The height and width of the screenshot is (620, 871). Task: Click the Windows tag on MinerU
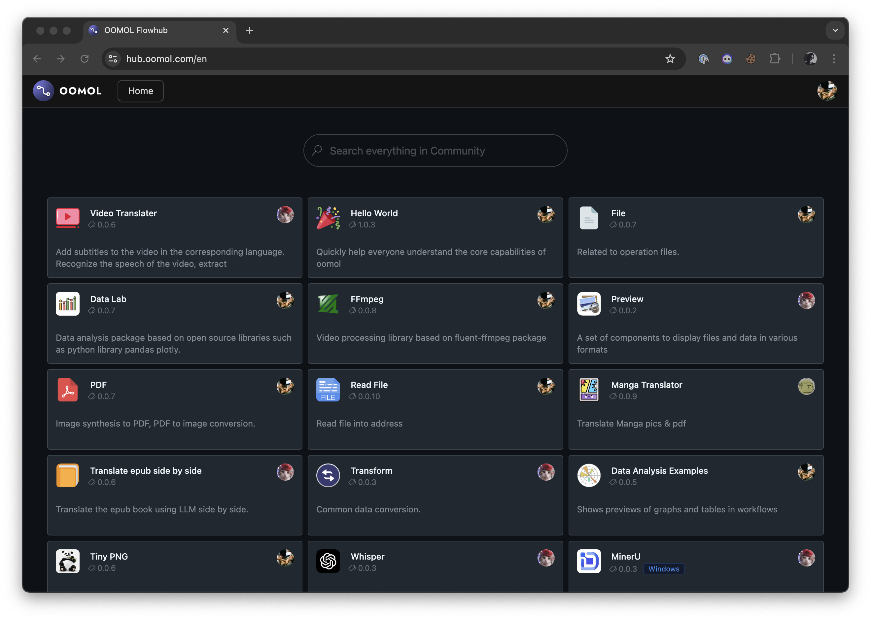663,569
